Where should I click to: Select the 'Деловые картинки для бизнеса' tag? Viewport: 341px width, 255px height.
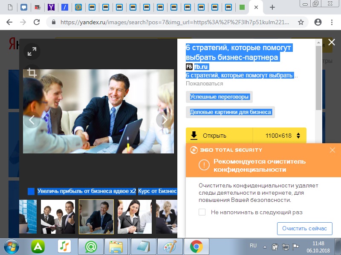pyautogui.click(x=230, y=112)
